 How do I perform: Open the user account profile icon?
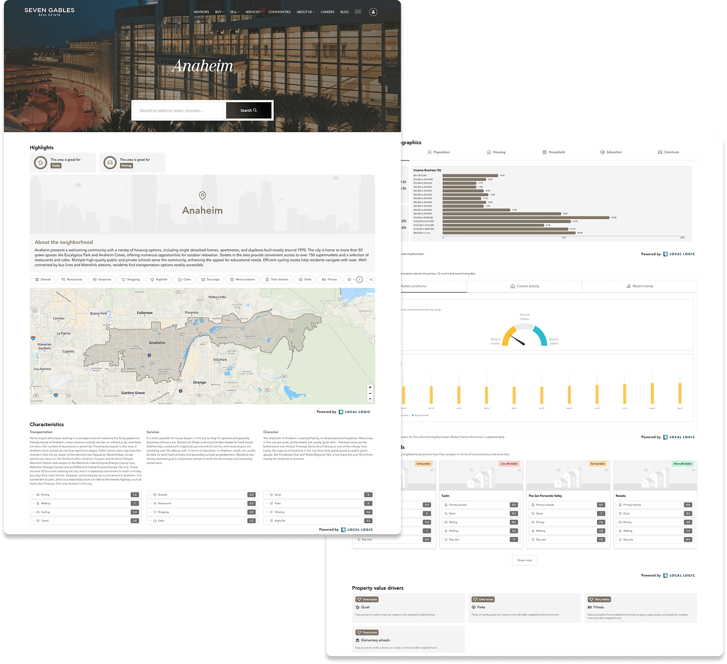(x=373, y=12)
